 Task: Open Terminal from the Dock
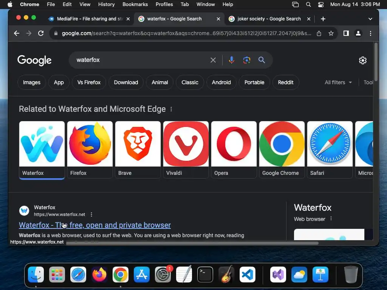click(x=205, y=275)
